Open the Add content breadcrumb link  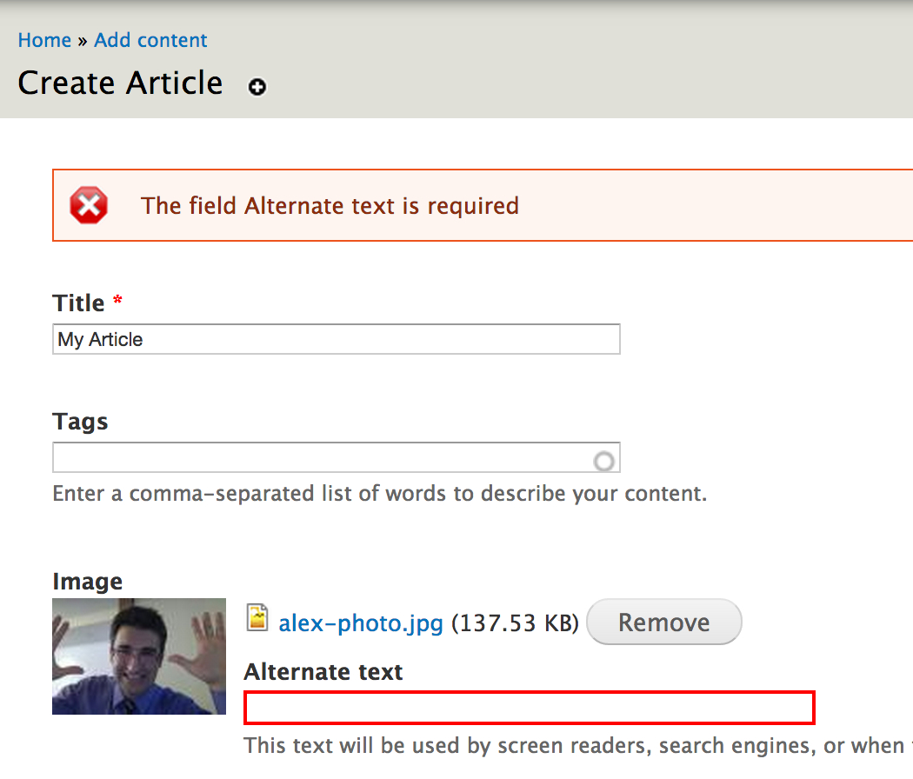point(150,40)
